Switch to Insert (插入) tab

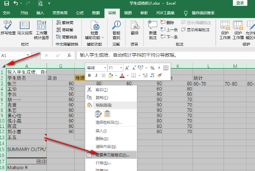(x=40, y=13)
